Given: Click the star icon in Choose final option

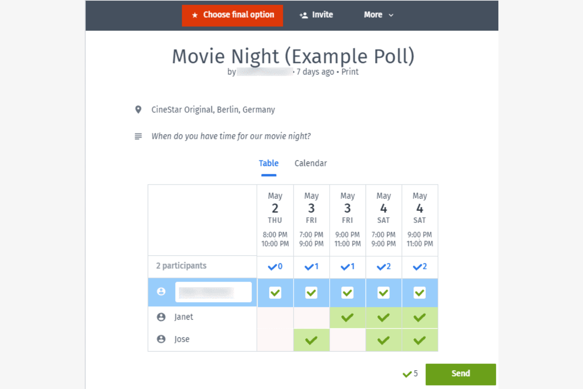Looking at the screenshot, I should (x=195, y=15).
